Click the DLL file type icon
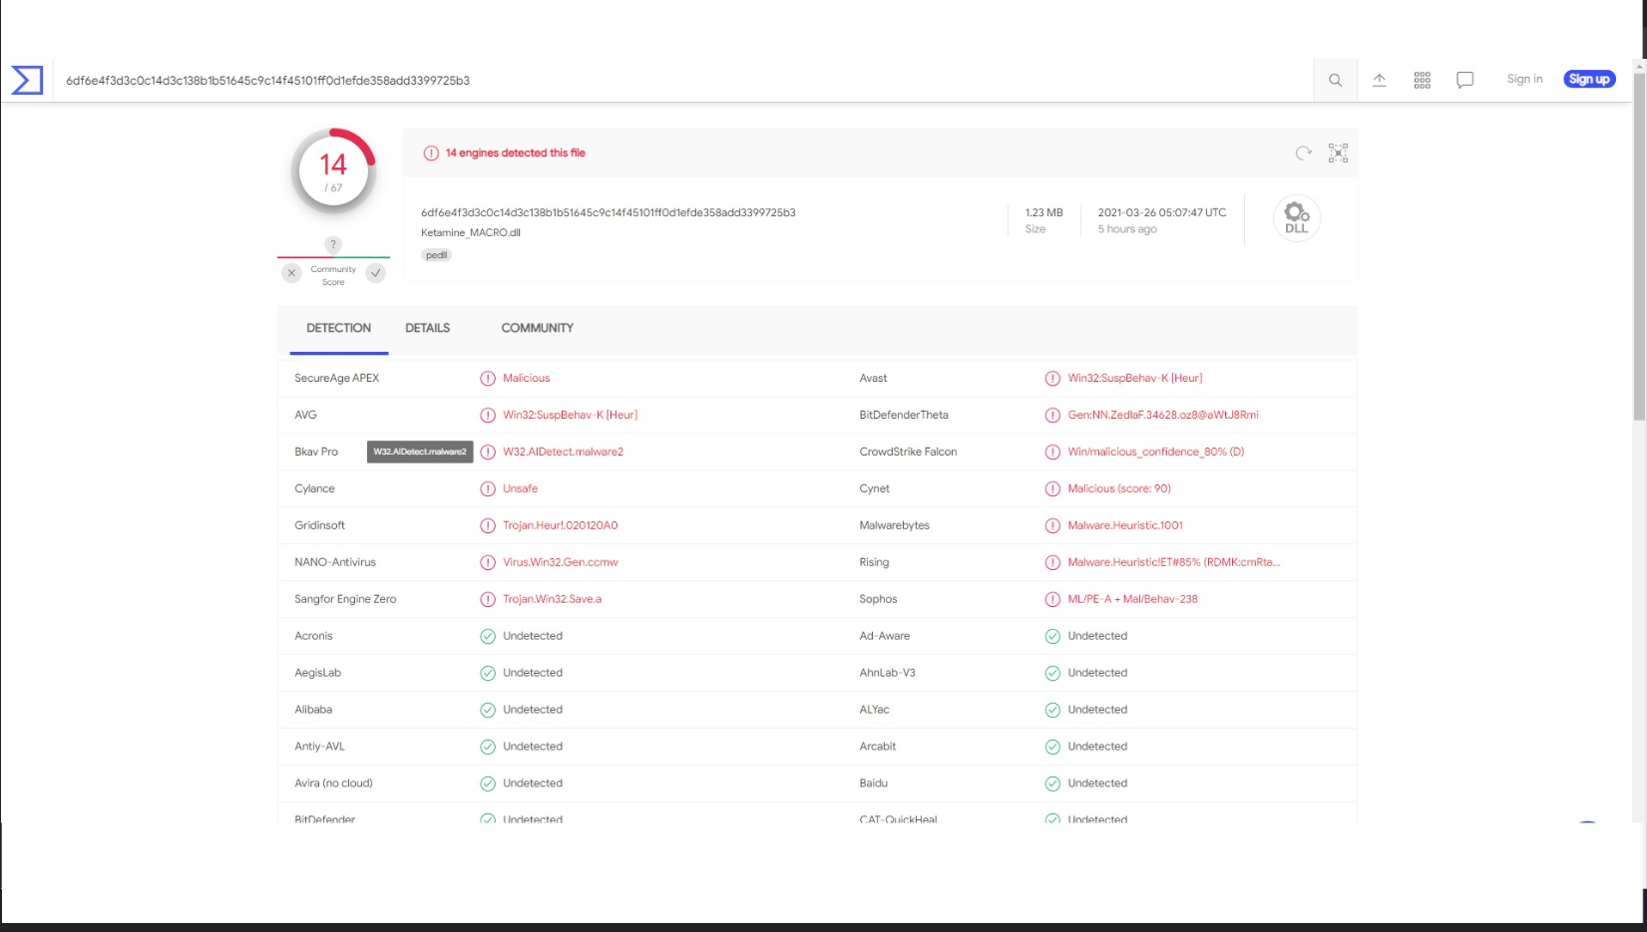 click(x=1297, y=217)
